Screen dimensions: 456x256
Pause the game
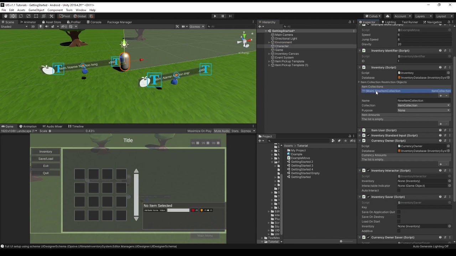tap(223, 16)
